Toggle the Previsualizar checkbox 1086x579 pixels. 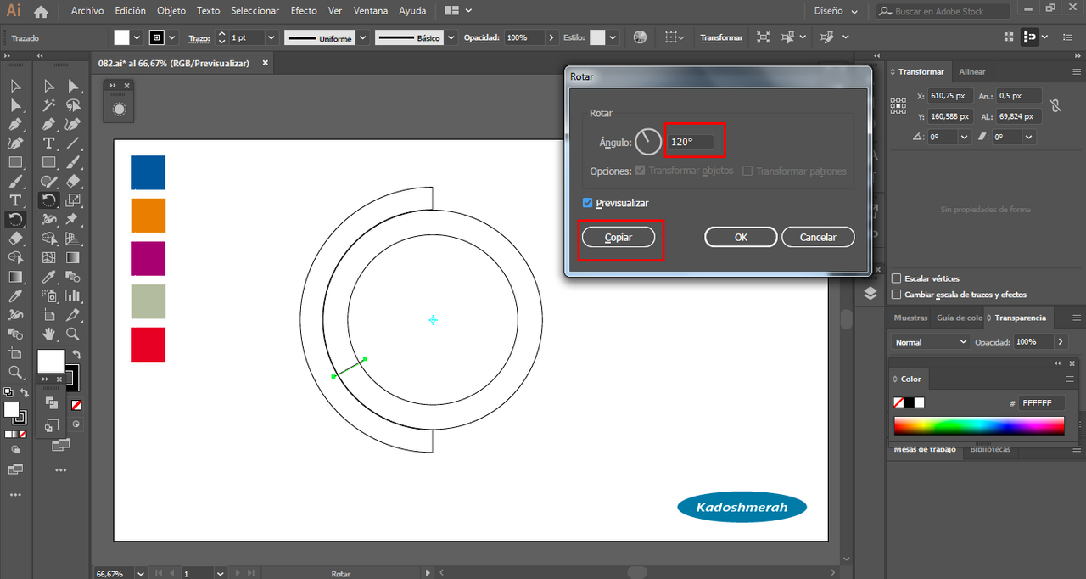pyautogui.click(x=588, y=203)
